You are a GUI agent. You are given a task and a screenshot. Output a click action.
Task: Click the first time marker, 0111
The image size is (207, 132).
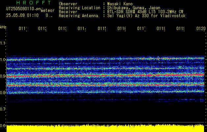(23, 28)
